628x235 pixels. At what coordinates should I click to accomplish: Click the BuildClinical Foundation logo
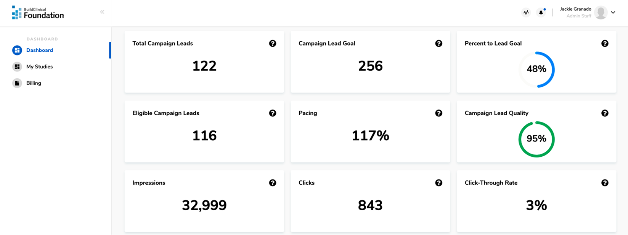coord(38,13)
